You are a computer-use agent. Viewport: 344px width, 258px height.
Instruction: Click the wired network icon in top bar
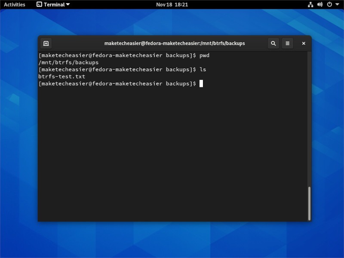pos(310,5)
